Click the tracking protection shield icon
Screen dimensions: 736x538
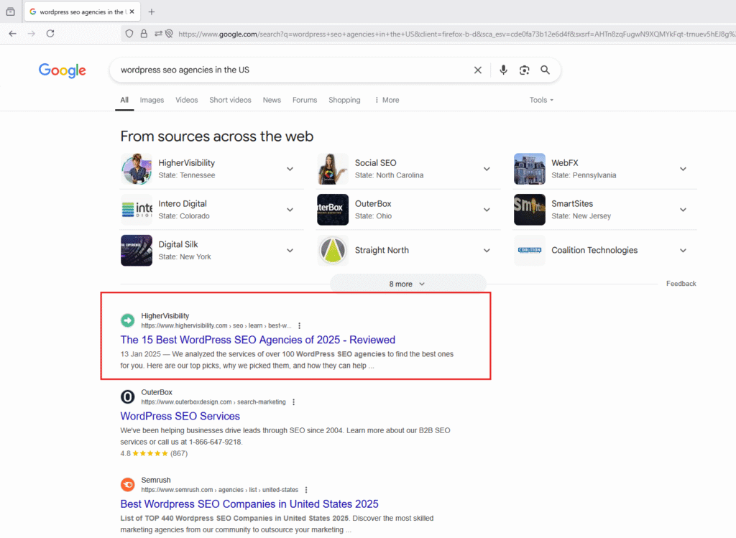point(129,34)
